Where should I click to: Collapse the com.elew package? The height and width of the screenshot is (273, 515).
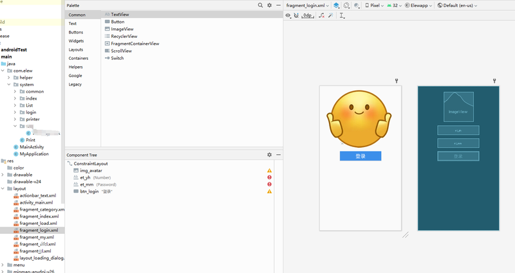pyautogui.click(x=3, y=71)
